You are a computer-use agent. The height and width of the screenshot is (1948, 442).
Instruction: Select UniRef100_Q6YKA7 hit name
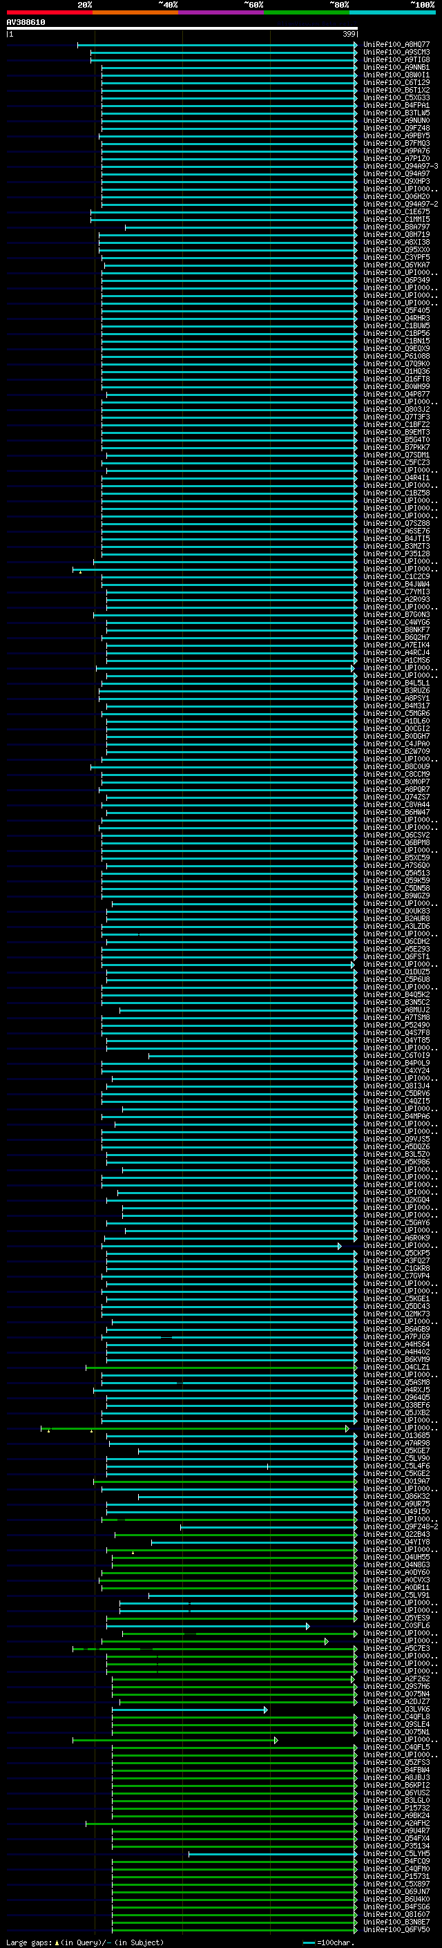(x=396, y=265)
